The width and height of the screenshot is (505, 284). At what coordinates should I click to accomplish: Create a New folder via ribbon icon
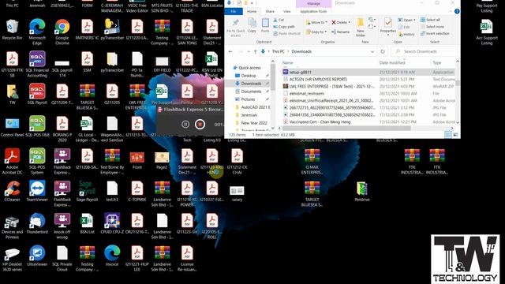[361, 27]
